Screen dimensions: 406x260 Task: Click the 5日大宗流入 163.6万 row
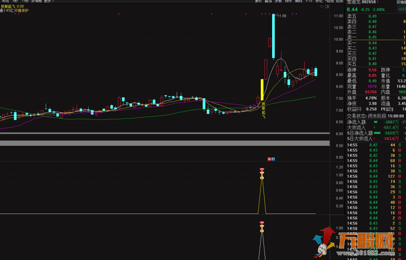pyautogui.click(x=376, y=139)
